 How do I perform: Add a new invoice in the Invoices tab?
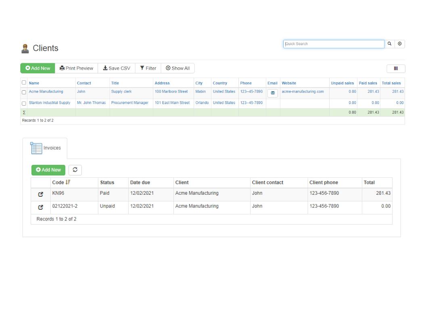[48, 170]
